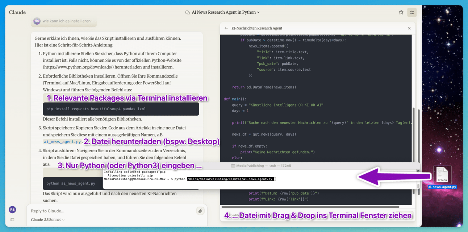Attach a file with paperclip icon

coord(200,211)
